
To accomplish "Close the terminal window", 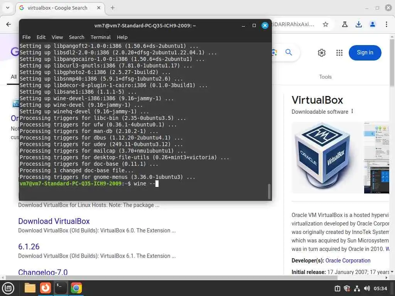I will coord(265,26).
